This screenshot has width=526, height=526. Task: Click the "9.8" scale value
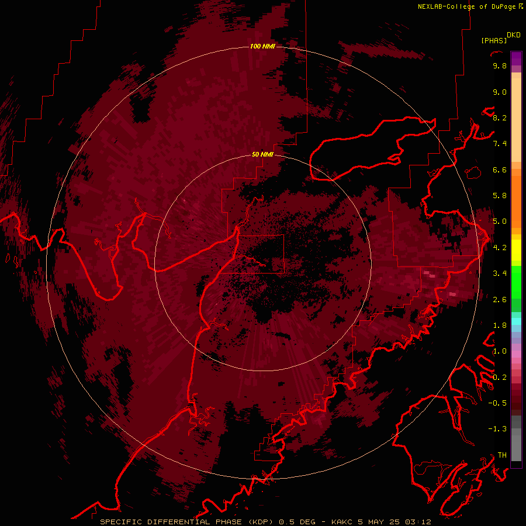(500, 66)
